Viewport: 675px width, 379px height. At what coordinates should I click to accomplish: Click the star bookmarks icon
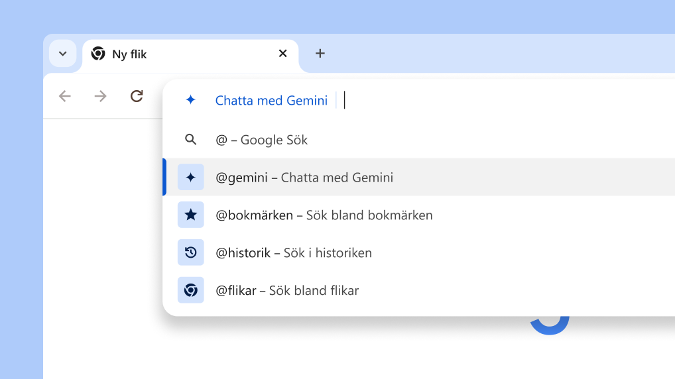tap(191, 215)
